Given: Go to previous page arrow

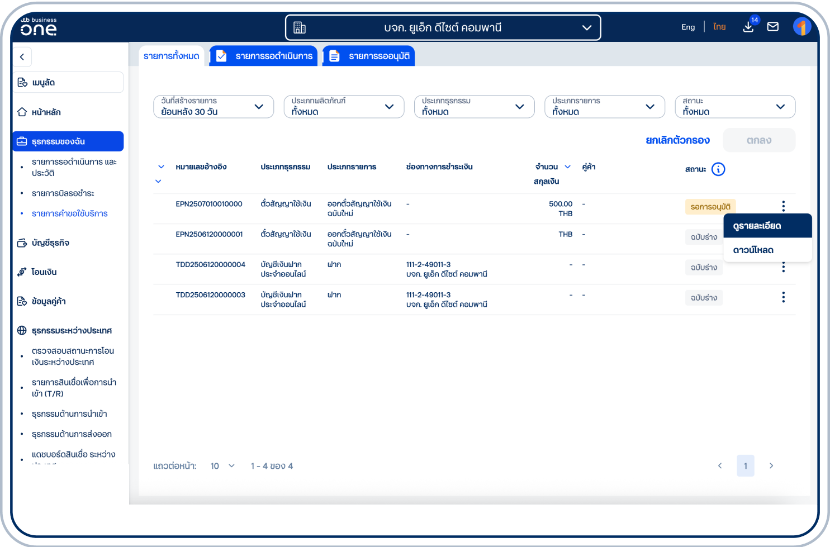Looking at the screenshot, I should click(x=720, y=465).
